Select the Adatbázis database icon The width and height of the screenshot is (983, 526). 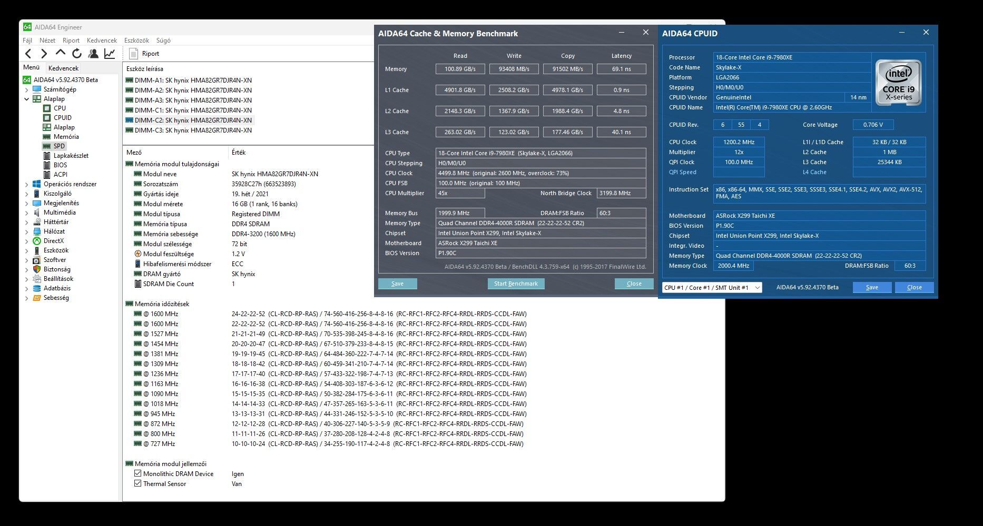point(36,288)
